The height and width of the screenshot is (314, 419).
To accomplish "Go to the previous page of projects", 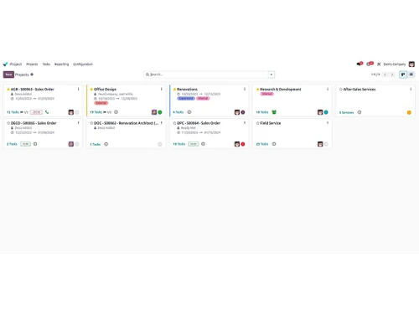I will coord(385,75).
